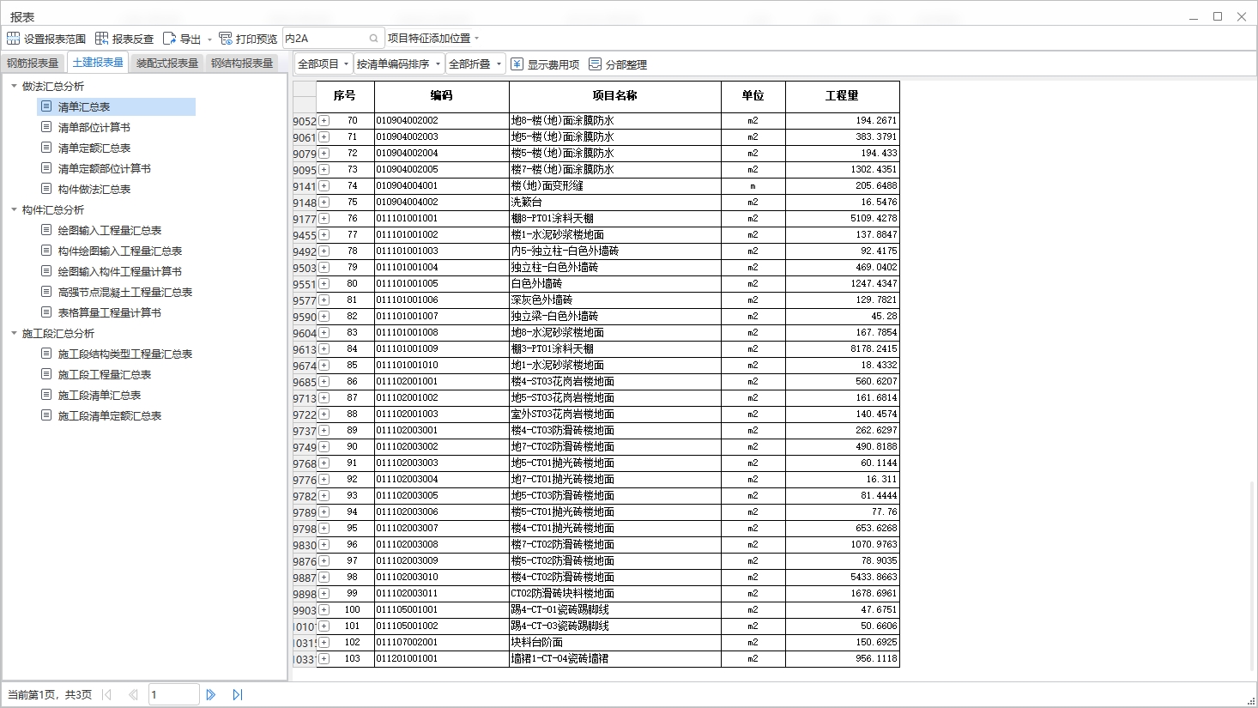The width and height of the screenshot is (1258, 708).
Task: Click the 显示费用项 icon
Action: coord(517,64)
